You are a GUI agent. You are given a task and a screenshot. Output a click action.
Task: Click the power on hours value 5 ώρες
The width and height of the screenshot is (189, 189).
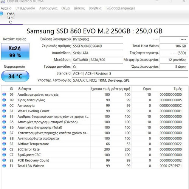[174, 67]
